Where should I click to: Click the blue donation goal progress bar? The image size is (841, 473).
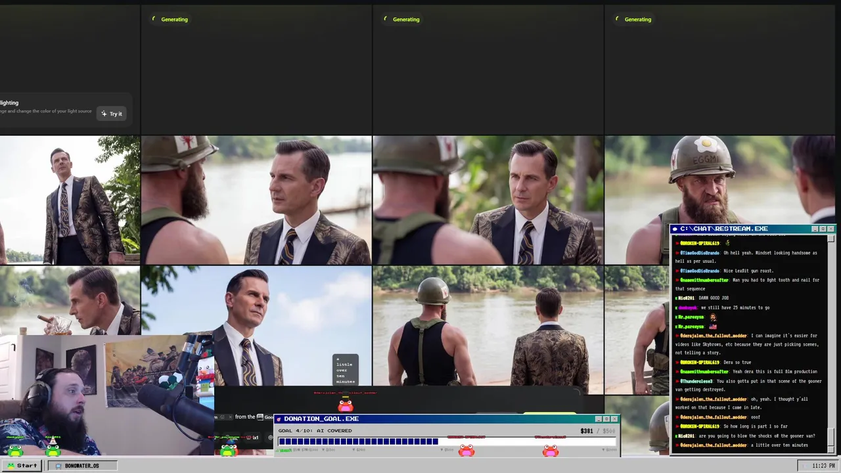tap(358, 441)
